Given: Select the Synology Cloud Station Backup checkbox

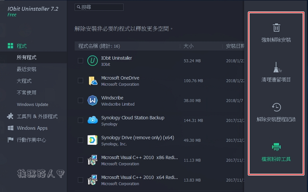Looking at the screenshot, I should click(x=80, y=120).
